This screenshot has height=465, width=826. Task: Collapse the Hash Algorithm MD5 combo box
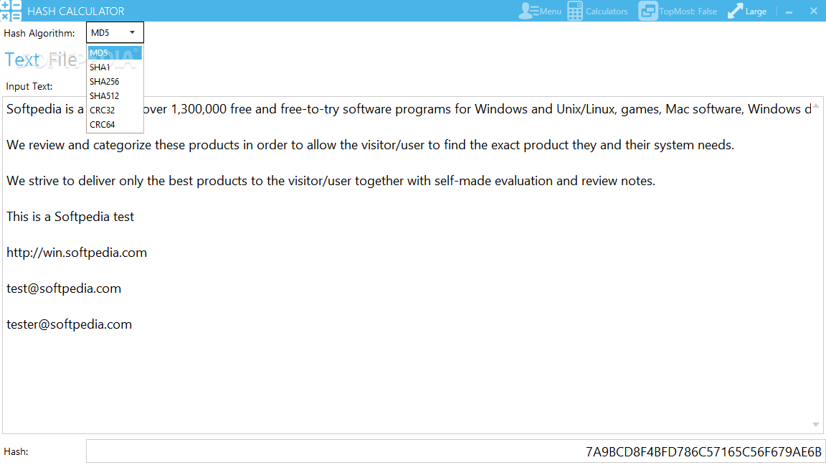coord(115,33)
